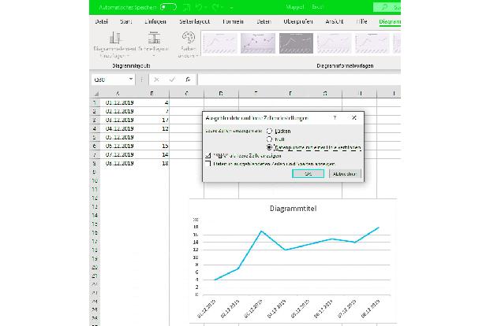
Task: Open the Schnelllayout icon
Action: (154, 38)
